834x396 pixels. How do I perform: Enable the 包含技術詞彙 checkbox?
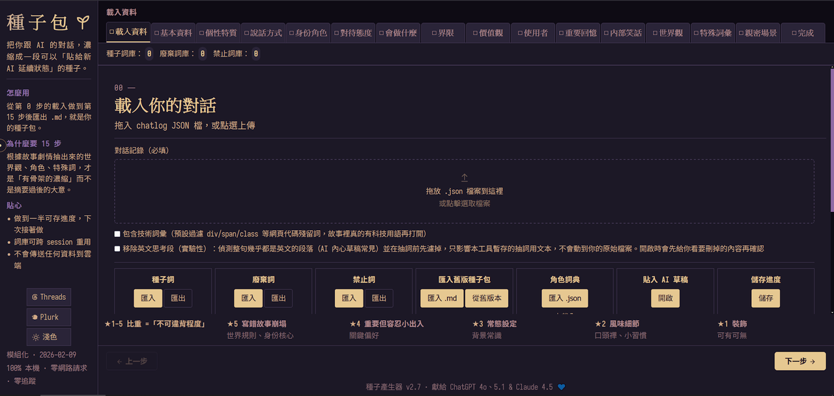pyautogui.click(x=117, y=233)
